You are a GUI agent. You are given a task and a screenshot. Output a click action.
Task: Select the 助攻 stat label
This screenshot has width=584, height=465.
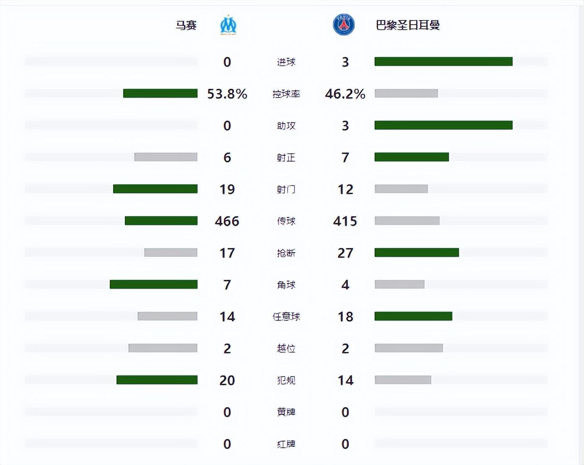[286, 126]
